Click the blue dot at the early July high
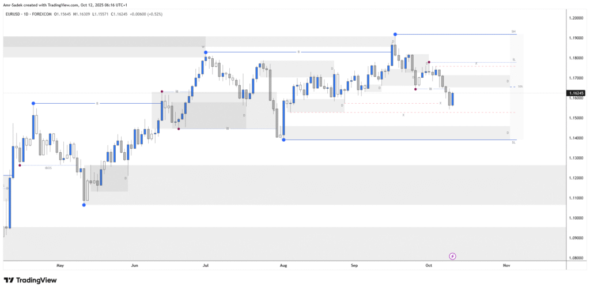This screenshot has width=590, height=290. point(206,52)
